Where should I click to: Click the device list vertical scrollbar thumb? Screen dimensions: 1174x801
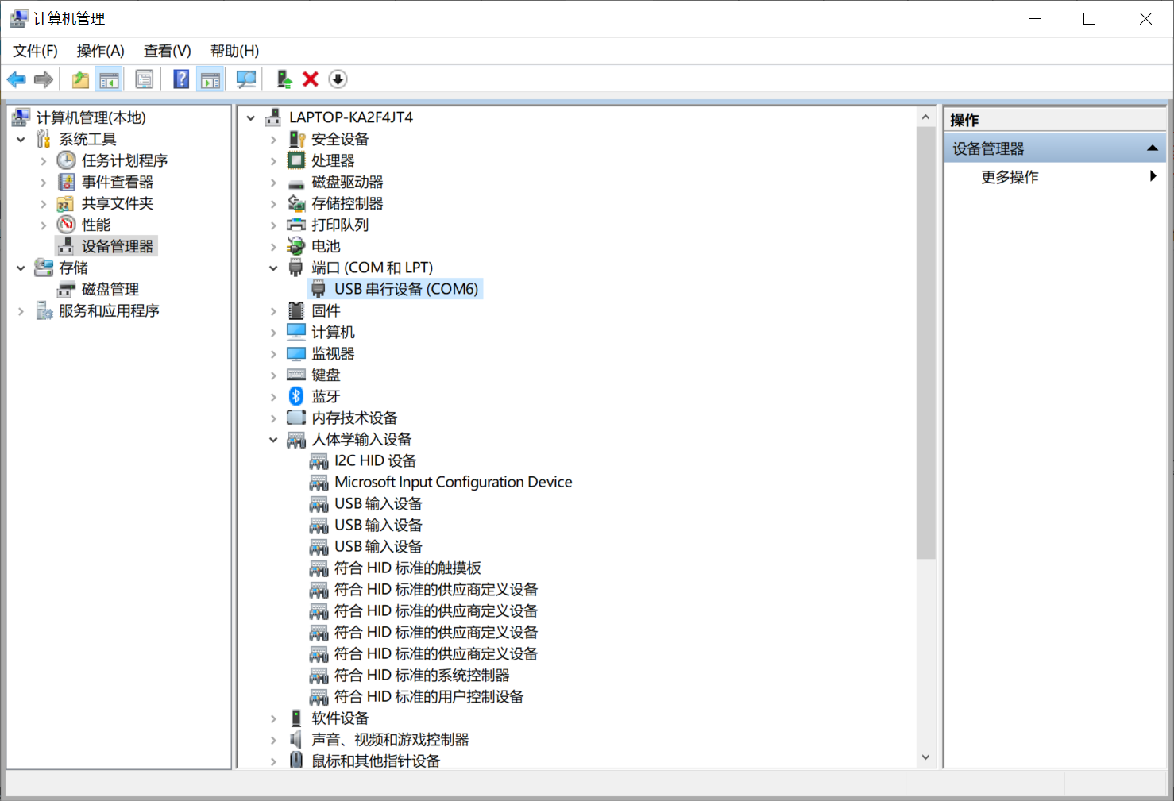point(925,343)
